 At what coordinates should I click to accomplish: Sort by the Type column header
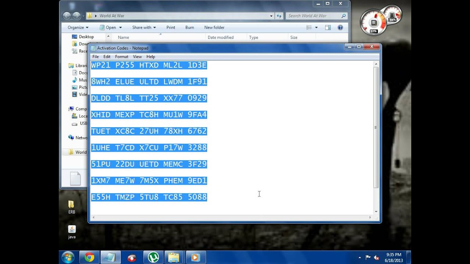tap(267, 37)
